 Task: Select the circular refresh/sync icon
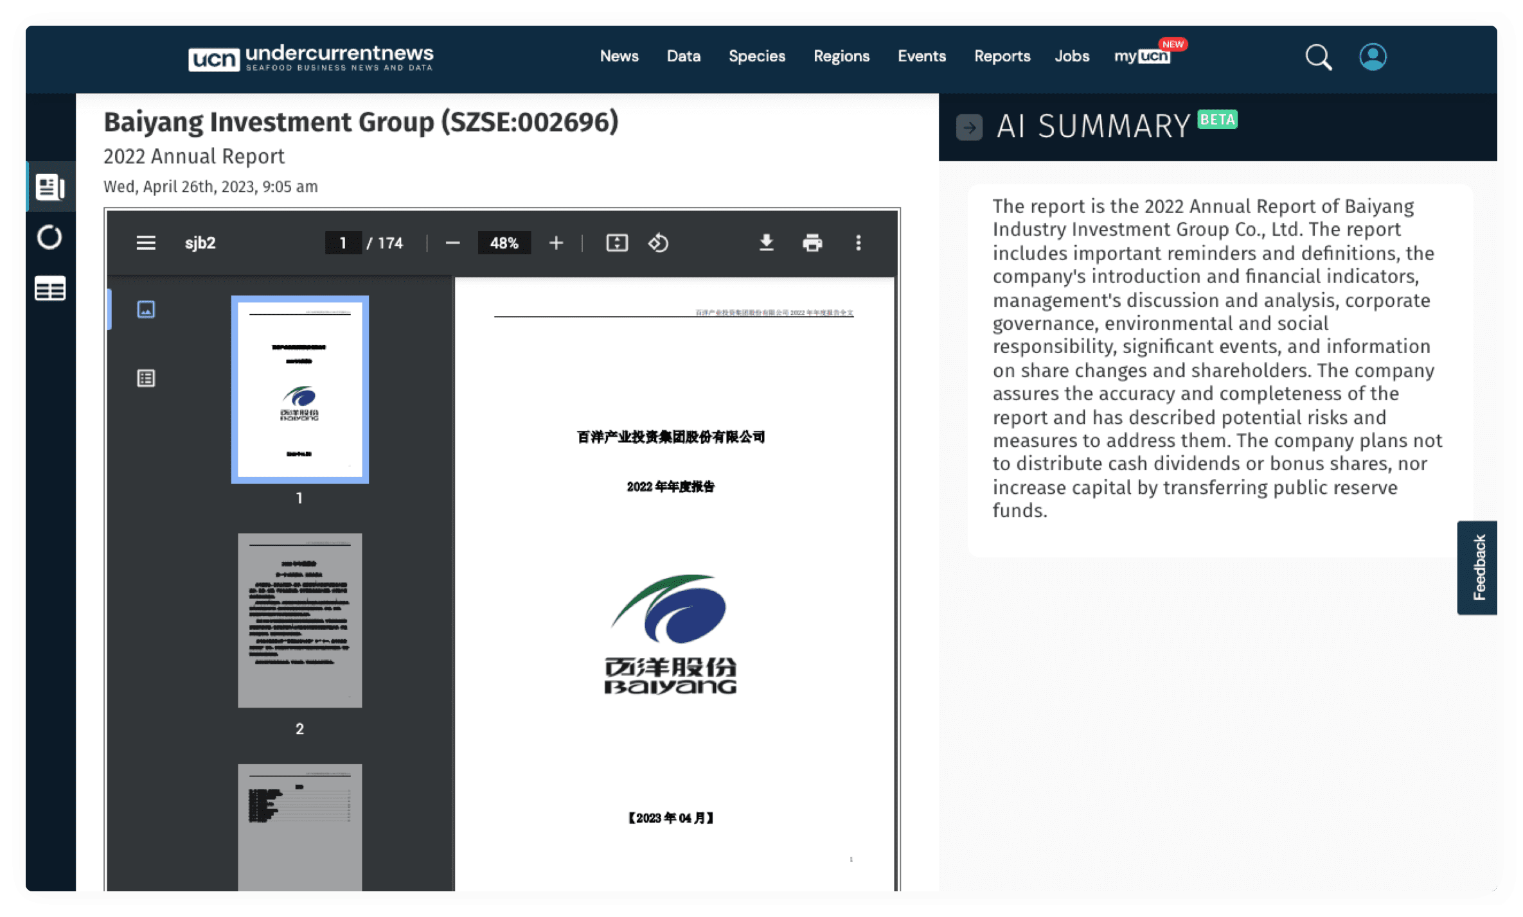[49, 240]
